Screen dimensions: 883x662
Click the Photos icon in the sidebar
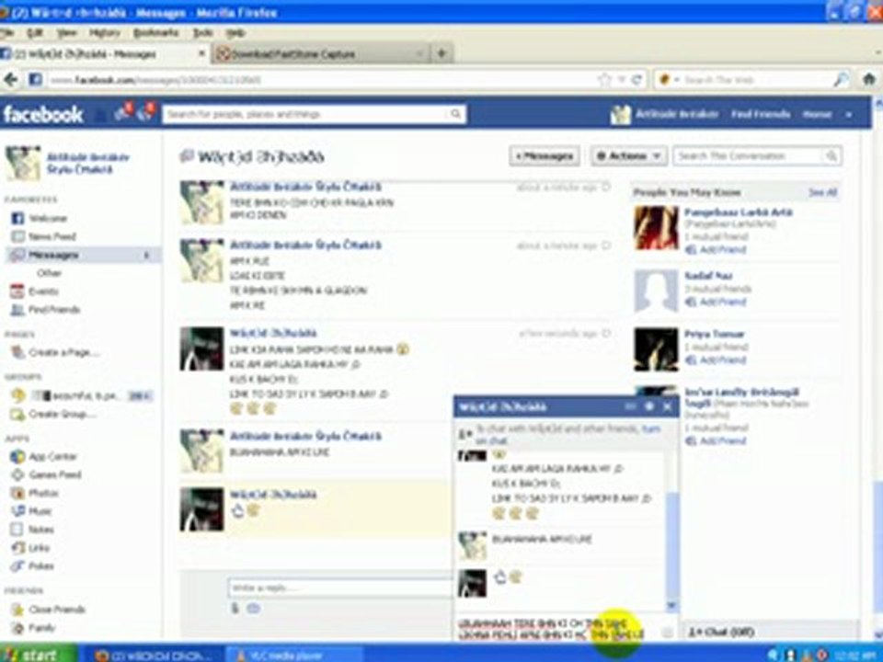[17, 493]
